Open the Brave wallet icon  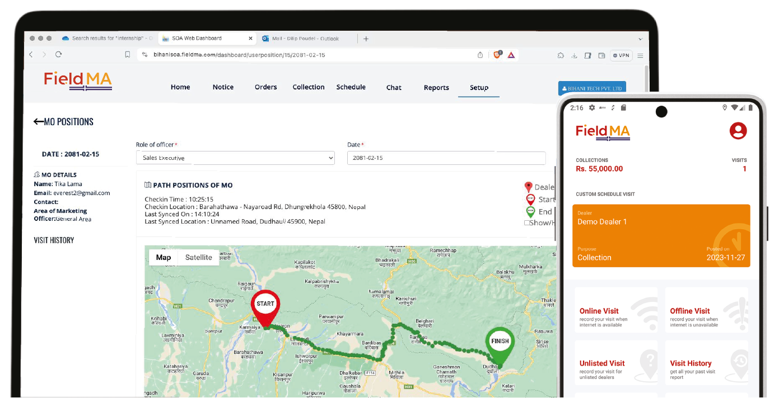click(601, 55)
